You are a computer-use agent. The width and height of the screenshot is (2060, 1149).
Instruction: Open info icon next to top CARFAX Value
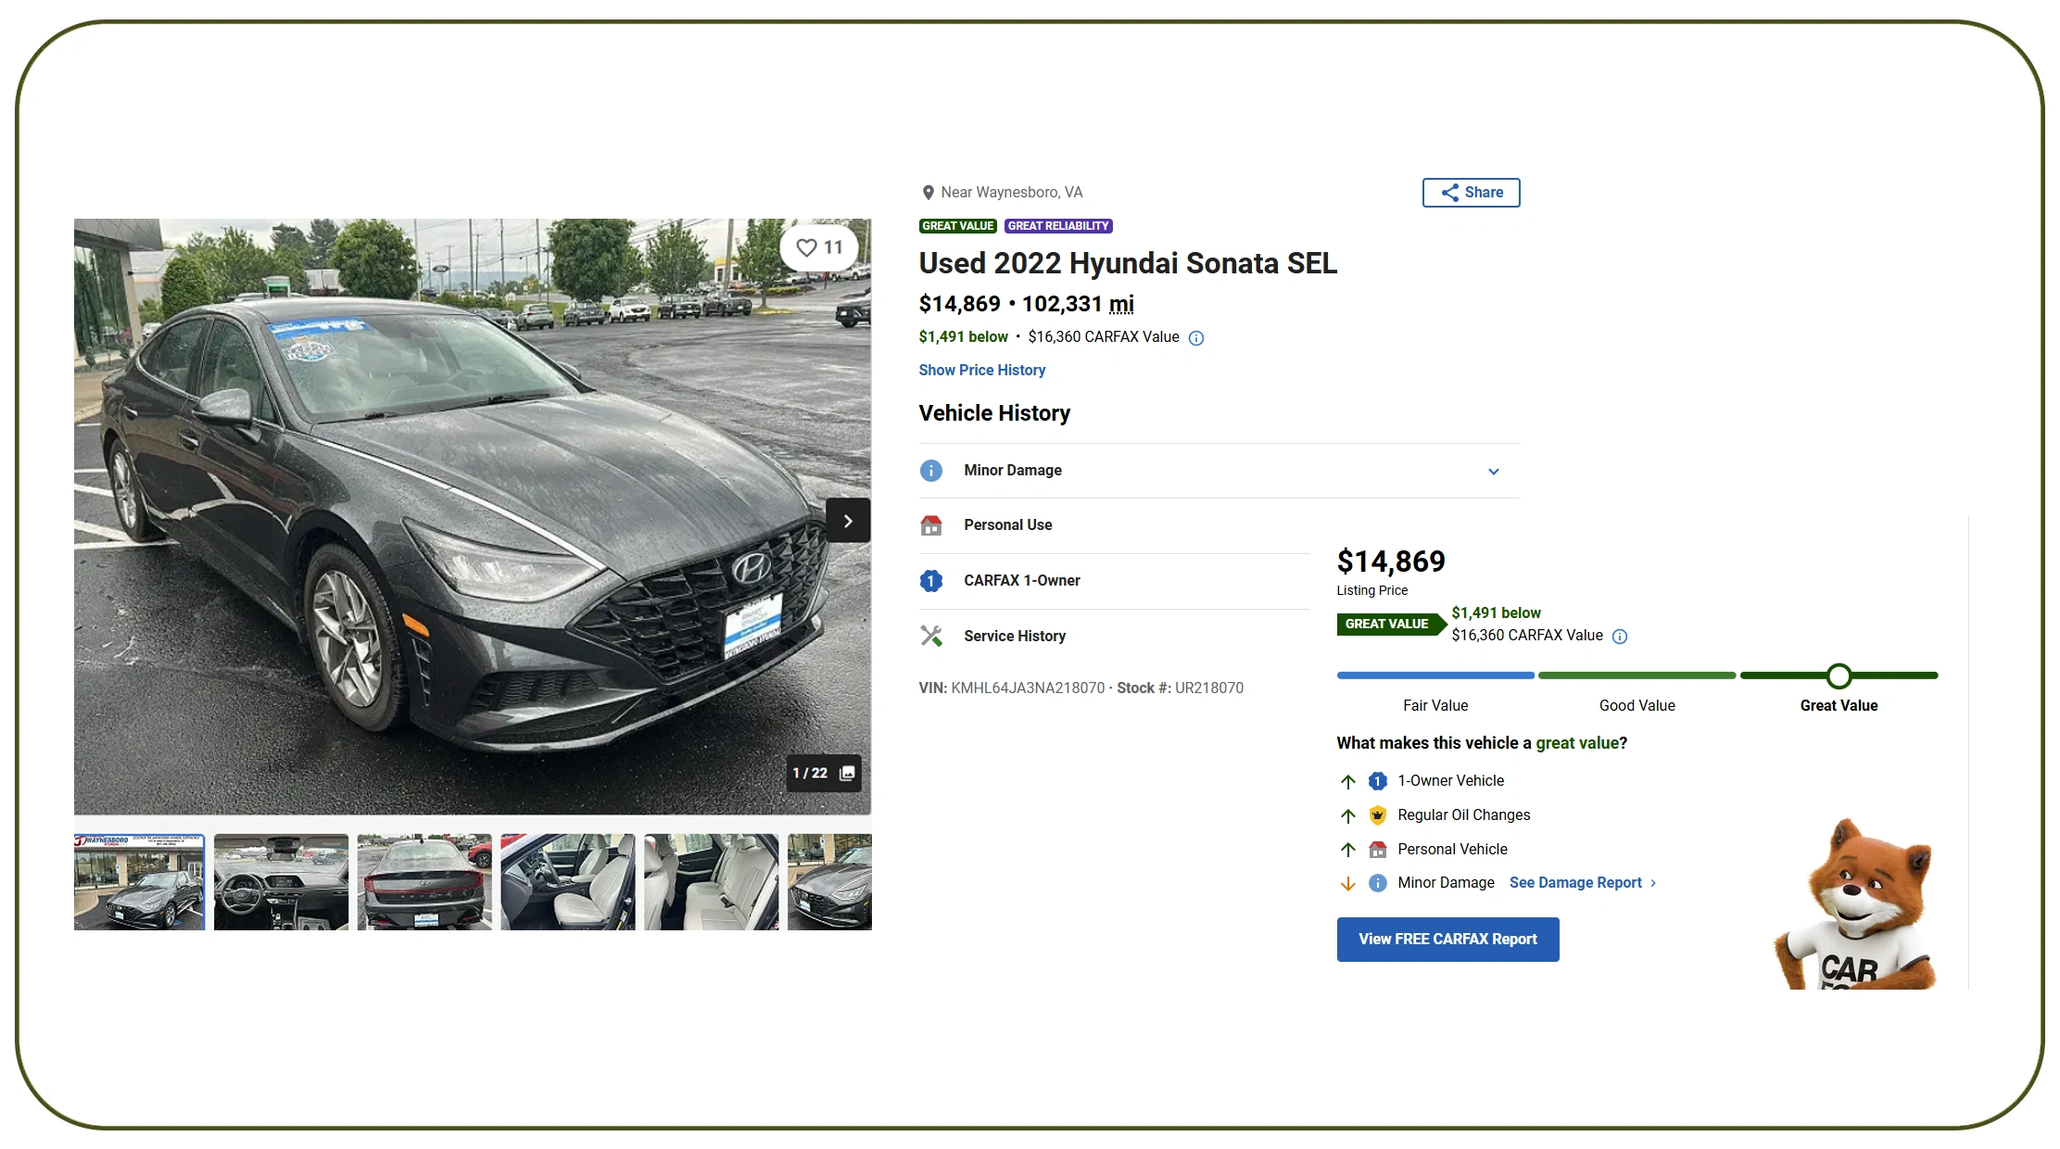1196,338
